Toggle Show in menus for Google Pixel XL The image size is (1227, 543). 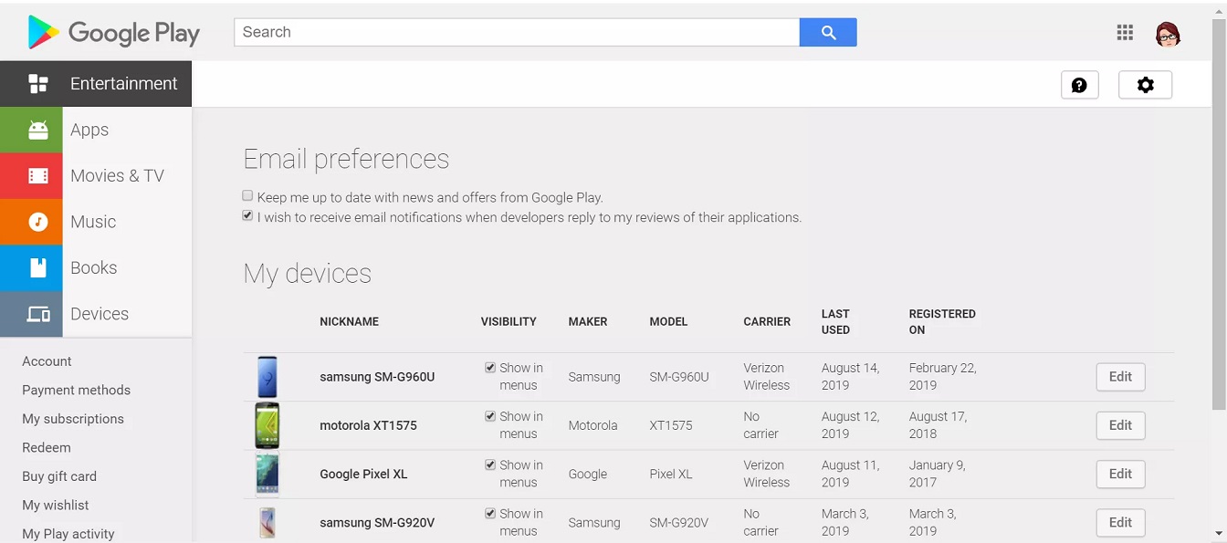[490, 465]
